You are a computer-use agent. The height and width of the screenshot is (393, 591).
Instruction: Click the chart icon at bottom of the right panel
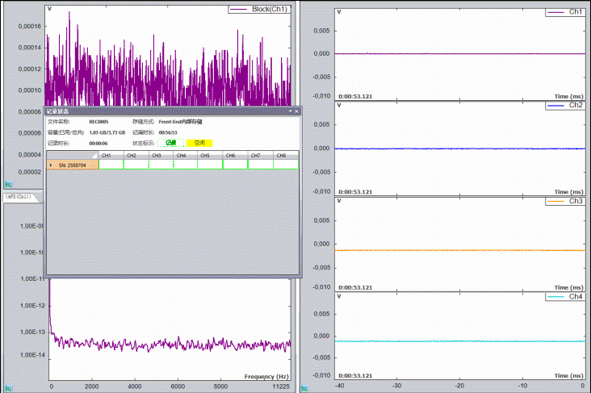[x=304, y=387]
